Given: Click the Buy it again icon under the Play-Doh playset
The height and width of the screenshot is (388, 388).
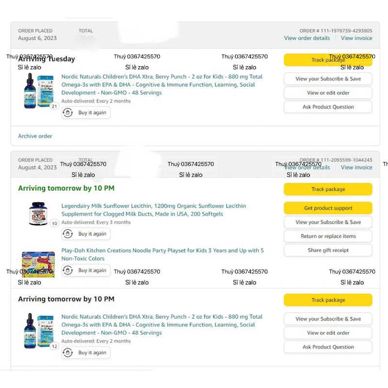Looking at the screenshot, I should tap(68, 271).
